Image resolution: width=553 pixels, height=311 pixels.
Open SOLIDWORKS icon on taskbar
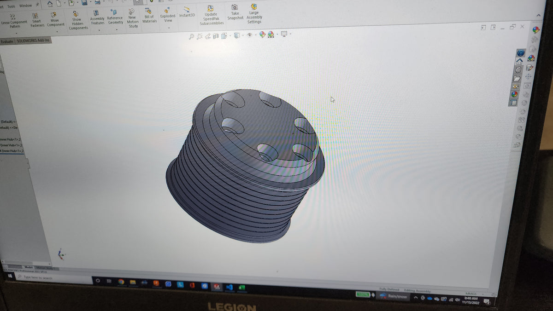tap(217, 286)
